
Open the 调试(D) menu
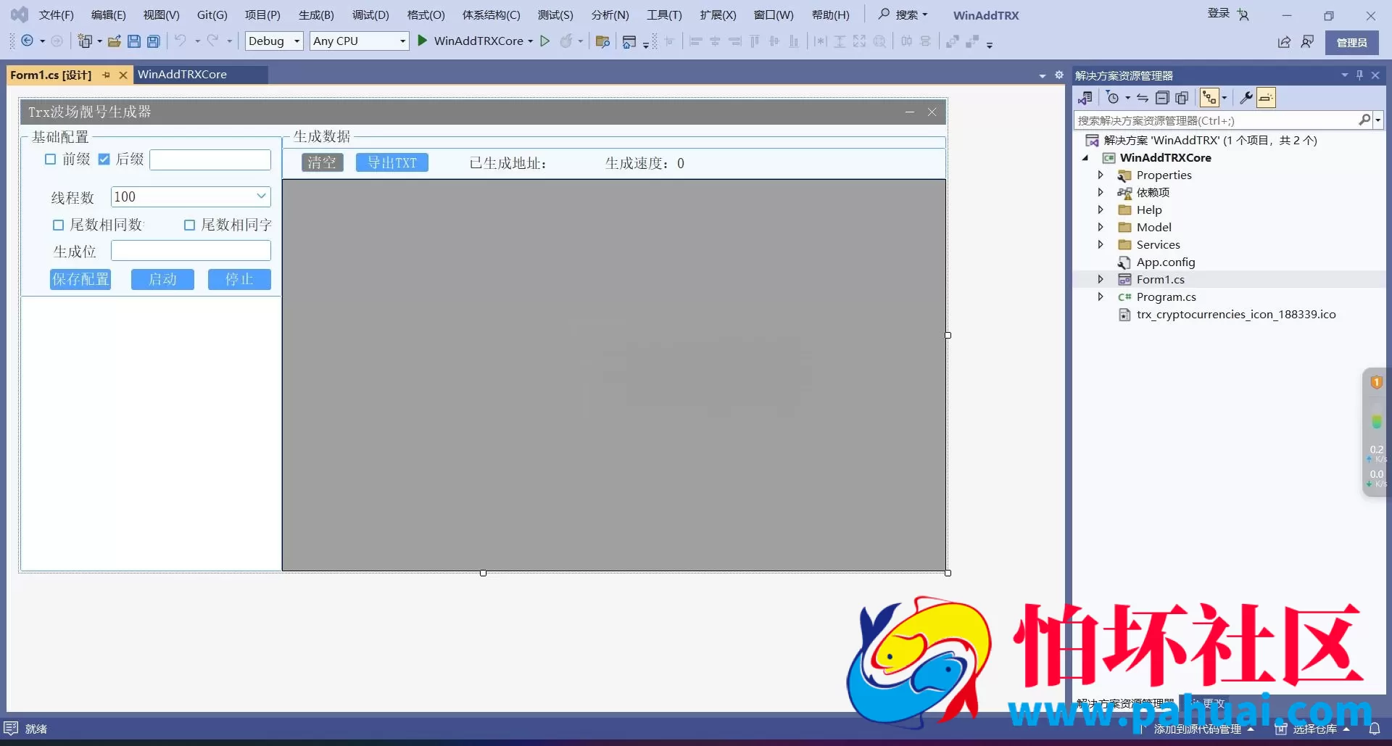[370, 15]
